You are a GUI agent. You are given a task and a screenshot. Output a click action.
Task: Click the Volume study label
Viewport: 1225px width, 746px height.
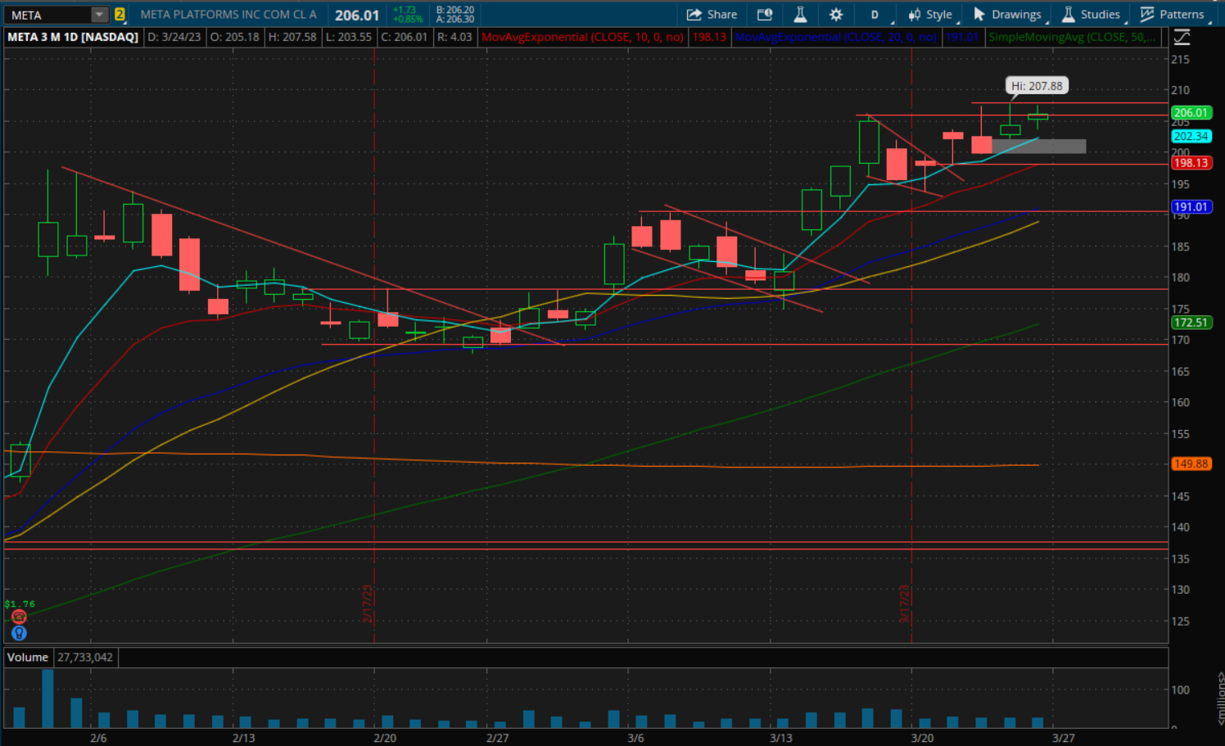pos(28,657)
